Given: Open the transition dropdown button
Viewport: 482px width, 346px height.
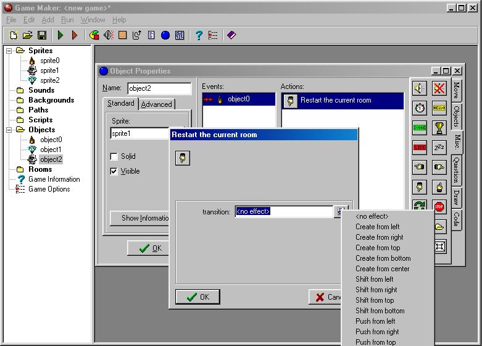Looking at the screenshot, I should point(339,211).
